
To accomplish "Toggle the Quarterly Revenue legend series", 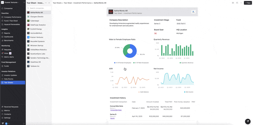I will pyautogui.click(x=186, y=63).
